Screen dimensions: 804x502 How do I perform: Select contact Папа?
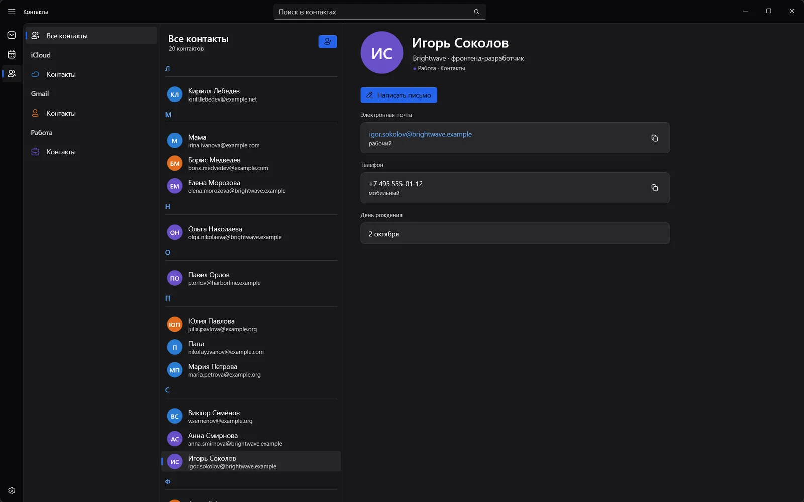coord(251,347)
